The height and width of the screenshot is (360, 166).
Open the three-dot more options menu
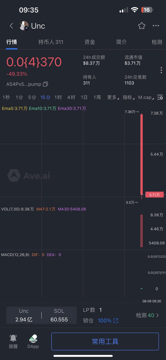coord(156,26)
